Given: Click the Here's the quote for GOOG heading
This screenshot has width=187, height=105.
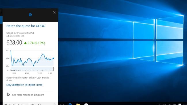Looking at the screenshot, I should coord(26,26).
